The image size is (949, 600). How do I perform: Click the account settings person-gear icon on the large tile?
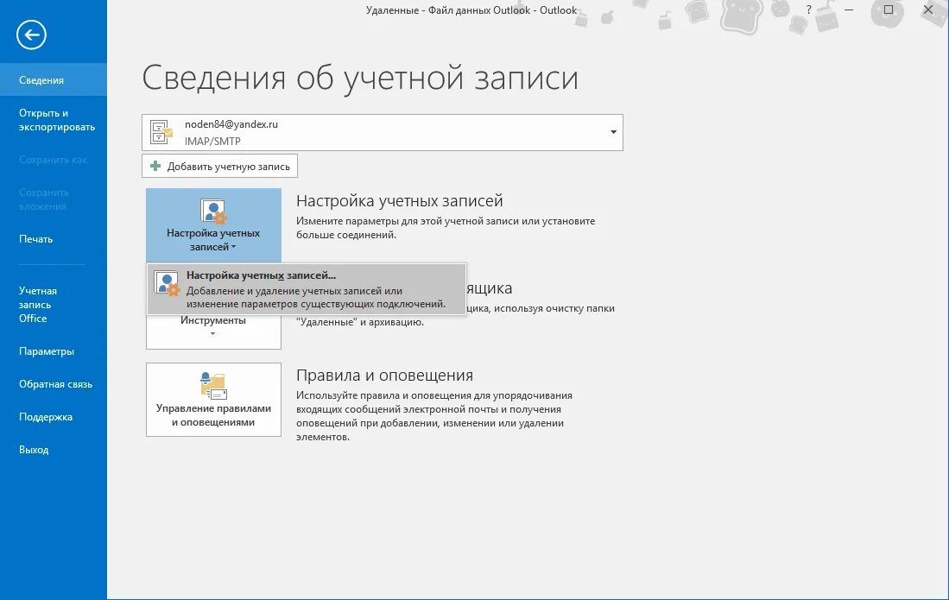pyautogui.click(x=213, y=212)
